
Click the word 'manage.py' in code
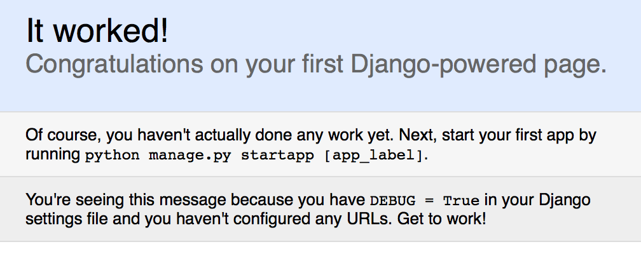tap(190, 156)
